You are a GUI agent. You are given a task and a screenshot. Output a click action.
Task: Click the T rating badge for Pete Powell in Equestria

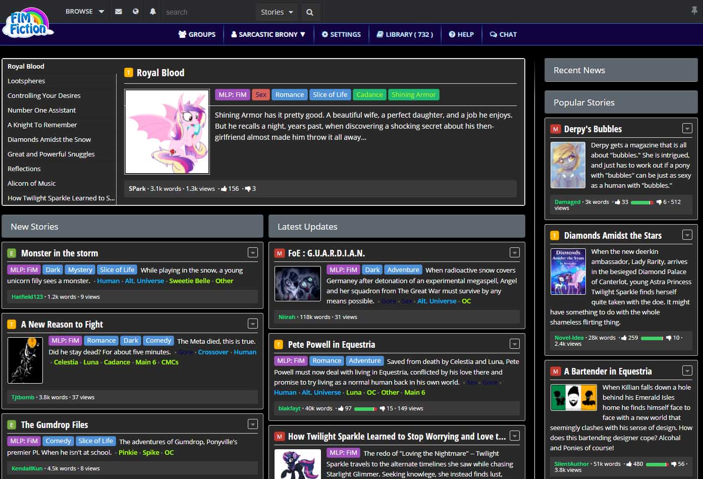tap(279, 345)
